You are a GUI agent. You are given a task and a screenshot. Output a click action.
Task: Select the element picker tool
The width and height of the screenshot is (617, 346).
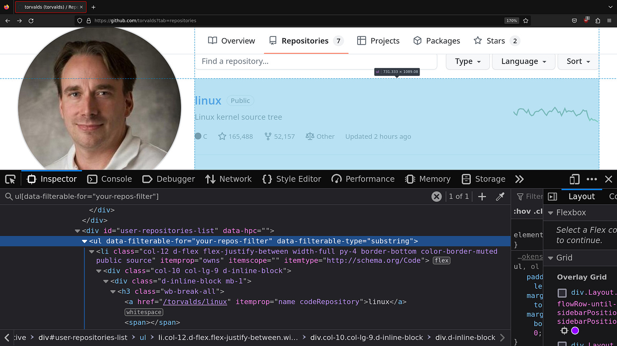pyautogui.click(x=10, y=179)
